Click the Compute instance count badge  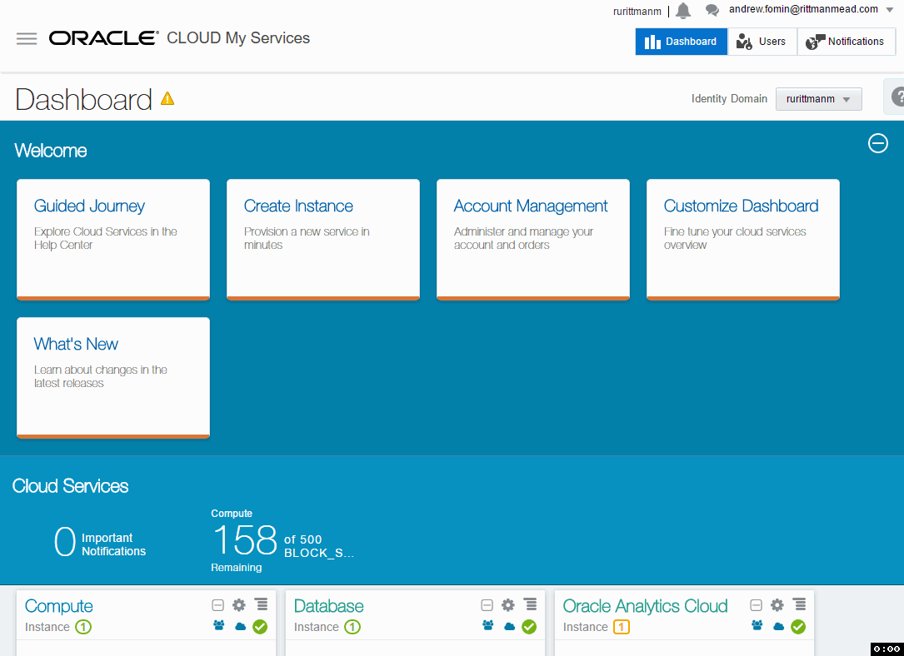(x=83, y=627)
